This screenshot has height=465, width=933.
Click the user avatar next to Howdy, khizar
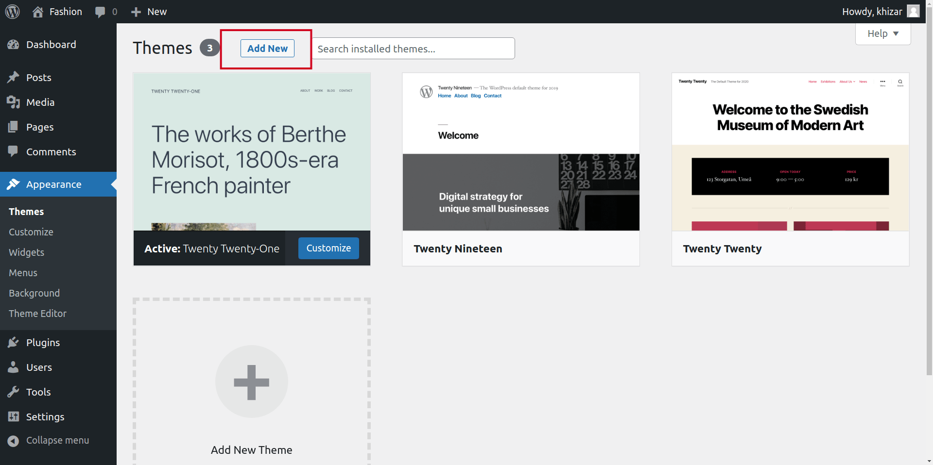[913, 12]
